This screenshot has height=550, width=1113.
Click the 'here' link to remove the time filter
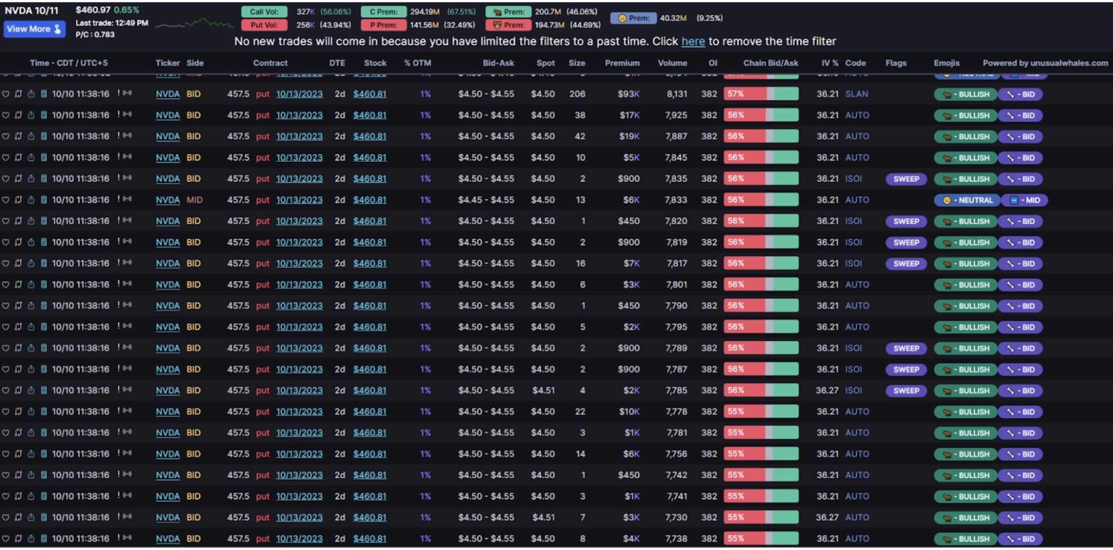(x=693, y=41)
